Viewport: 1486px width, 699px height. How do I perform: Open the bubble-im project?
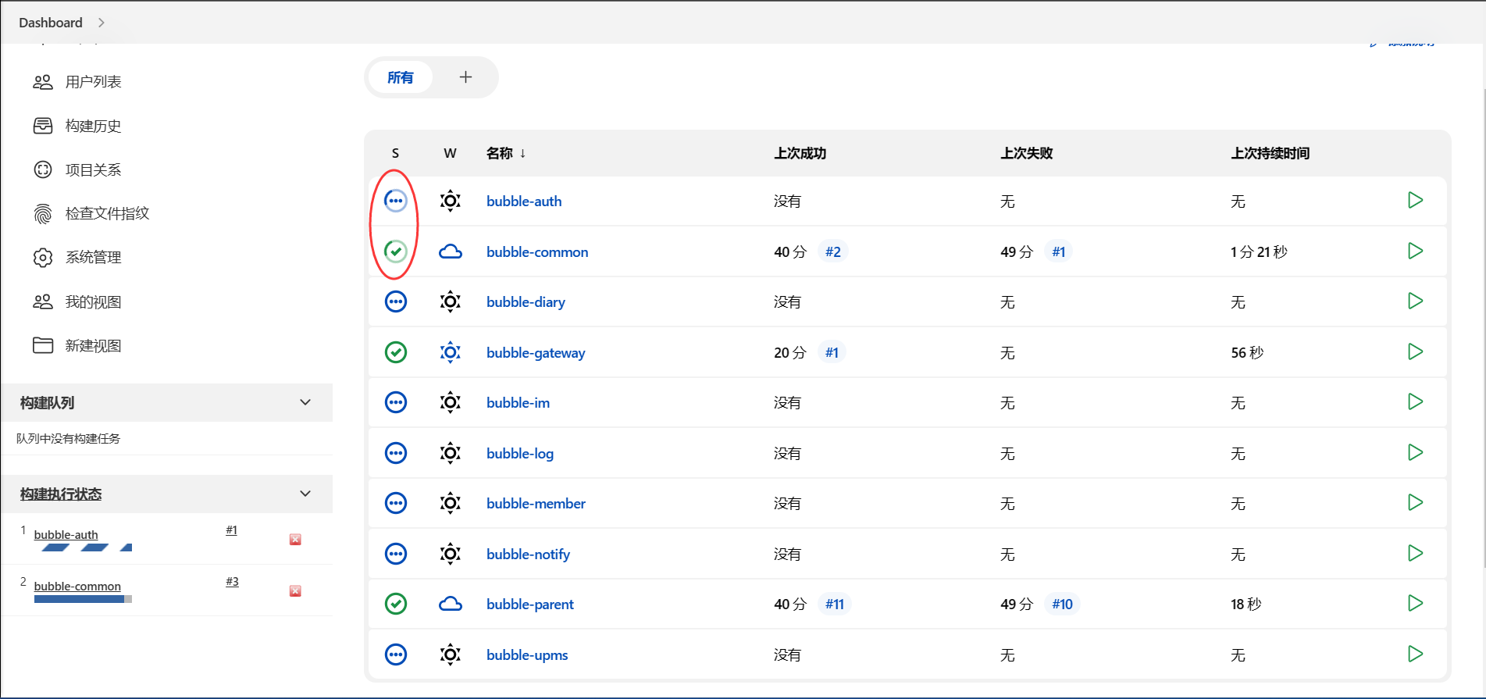tap(518, 403)
